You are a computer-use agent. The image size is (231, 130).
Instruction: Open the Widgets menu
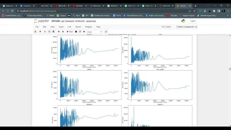[x=89, y=27]
